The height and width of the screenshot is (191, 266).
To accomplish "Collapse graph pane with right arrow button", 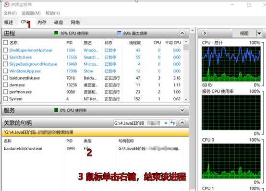I will pos(205,33).
